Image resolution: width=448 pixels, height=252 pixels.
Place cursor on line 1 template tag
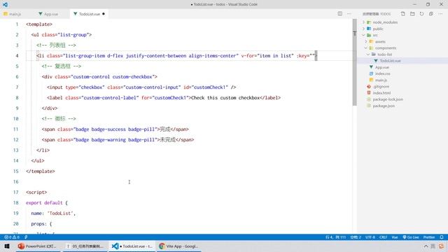click(39, 24)
